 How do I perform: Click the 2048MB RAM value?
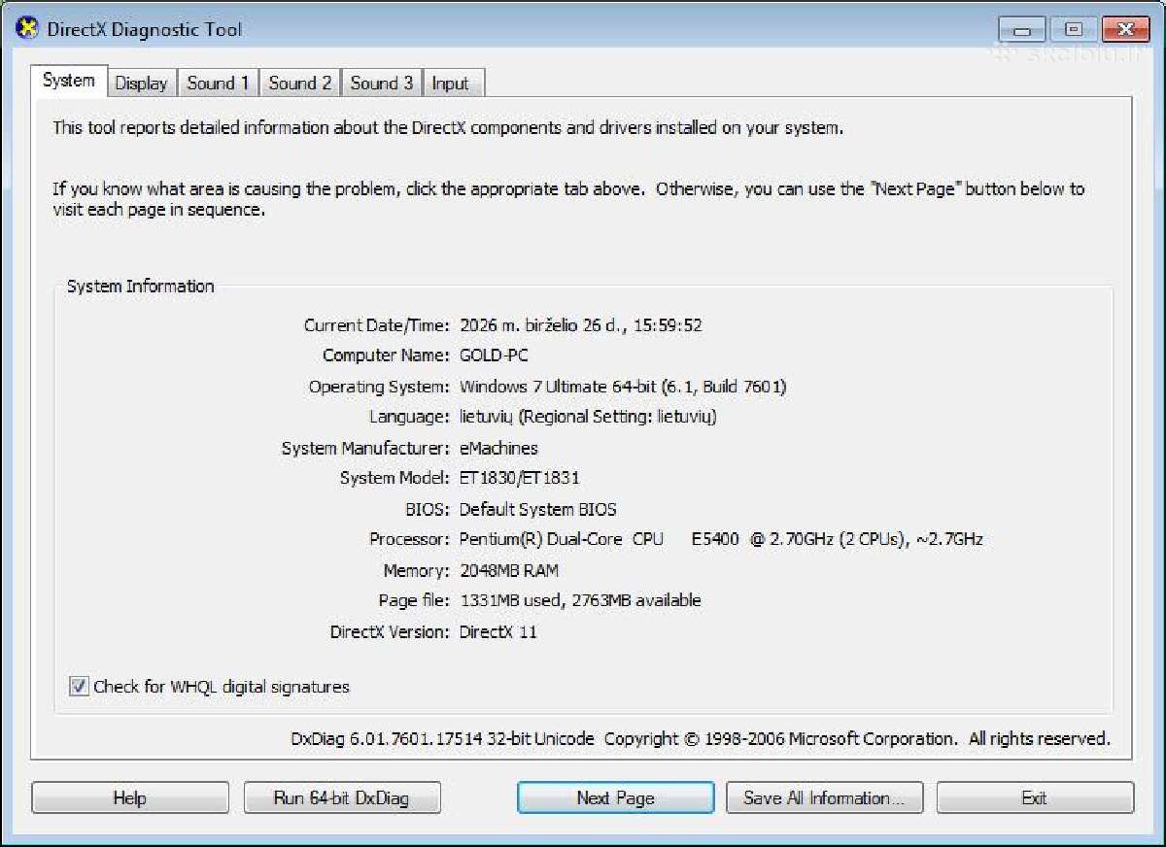tap(509, 570)
